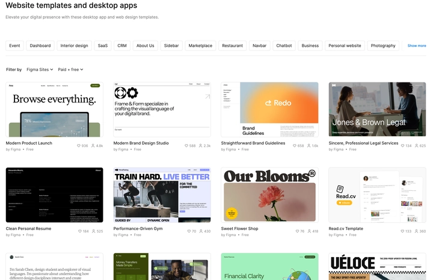Click users icon for Clean Personal Resume
This screenshot has height=280, width=433.
94,231
